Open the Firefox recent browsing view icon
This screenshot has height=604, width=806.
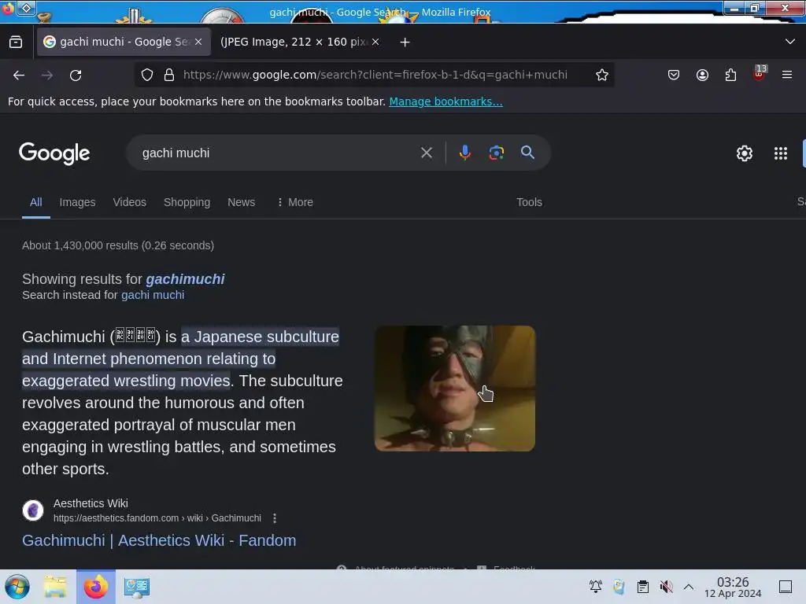pyautogui.click(x=16, y=42)
